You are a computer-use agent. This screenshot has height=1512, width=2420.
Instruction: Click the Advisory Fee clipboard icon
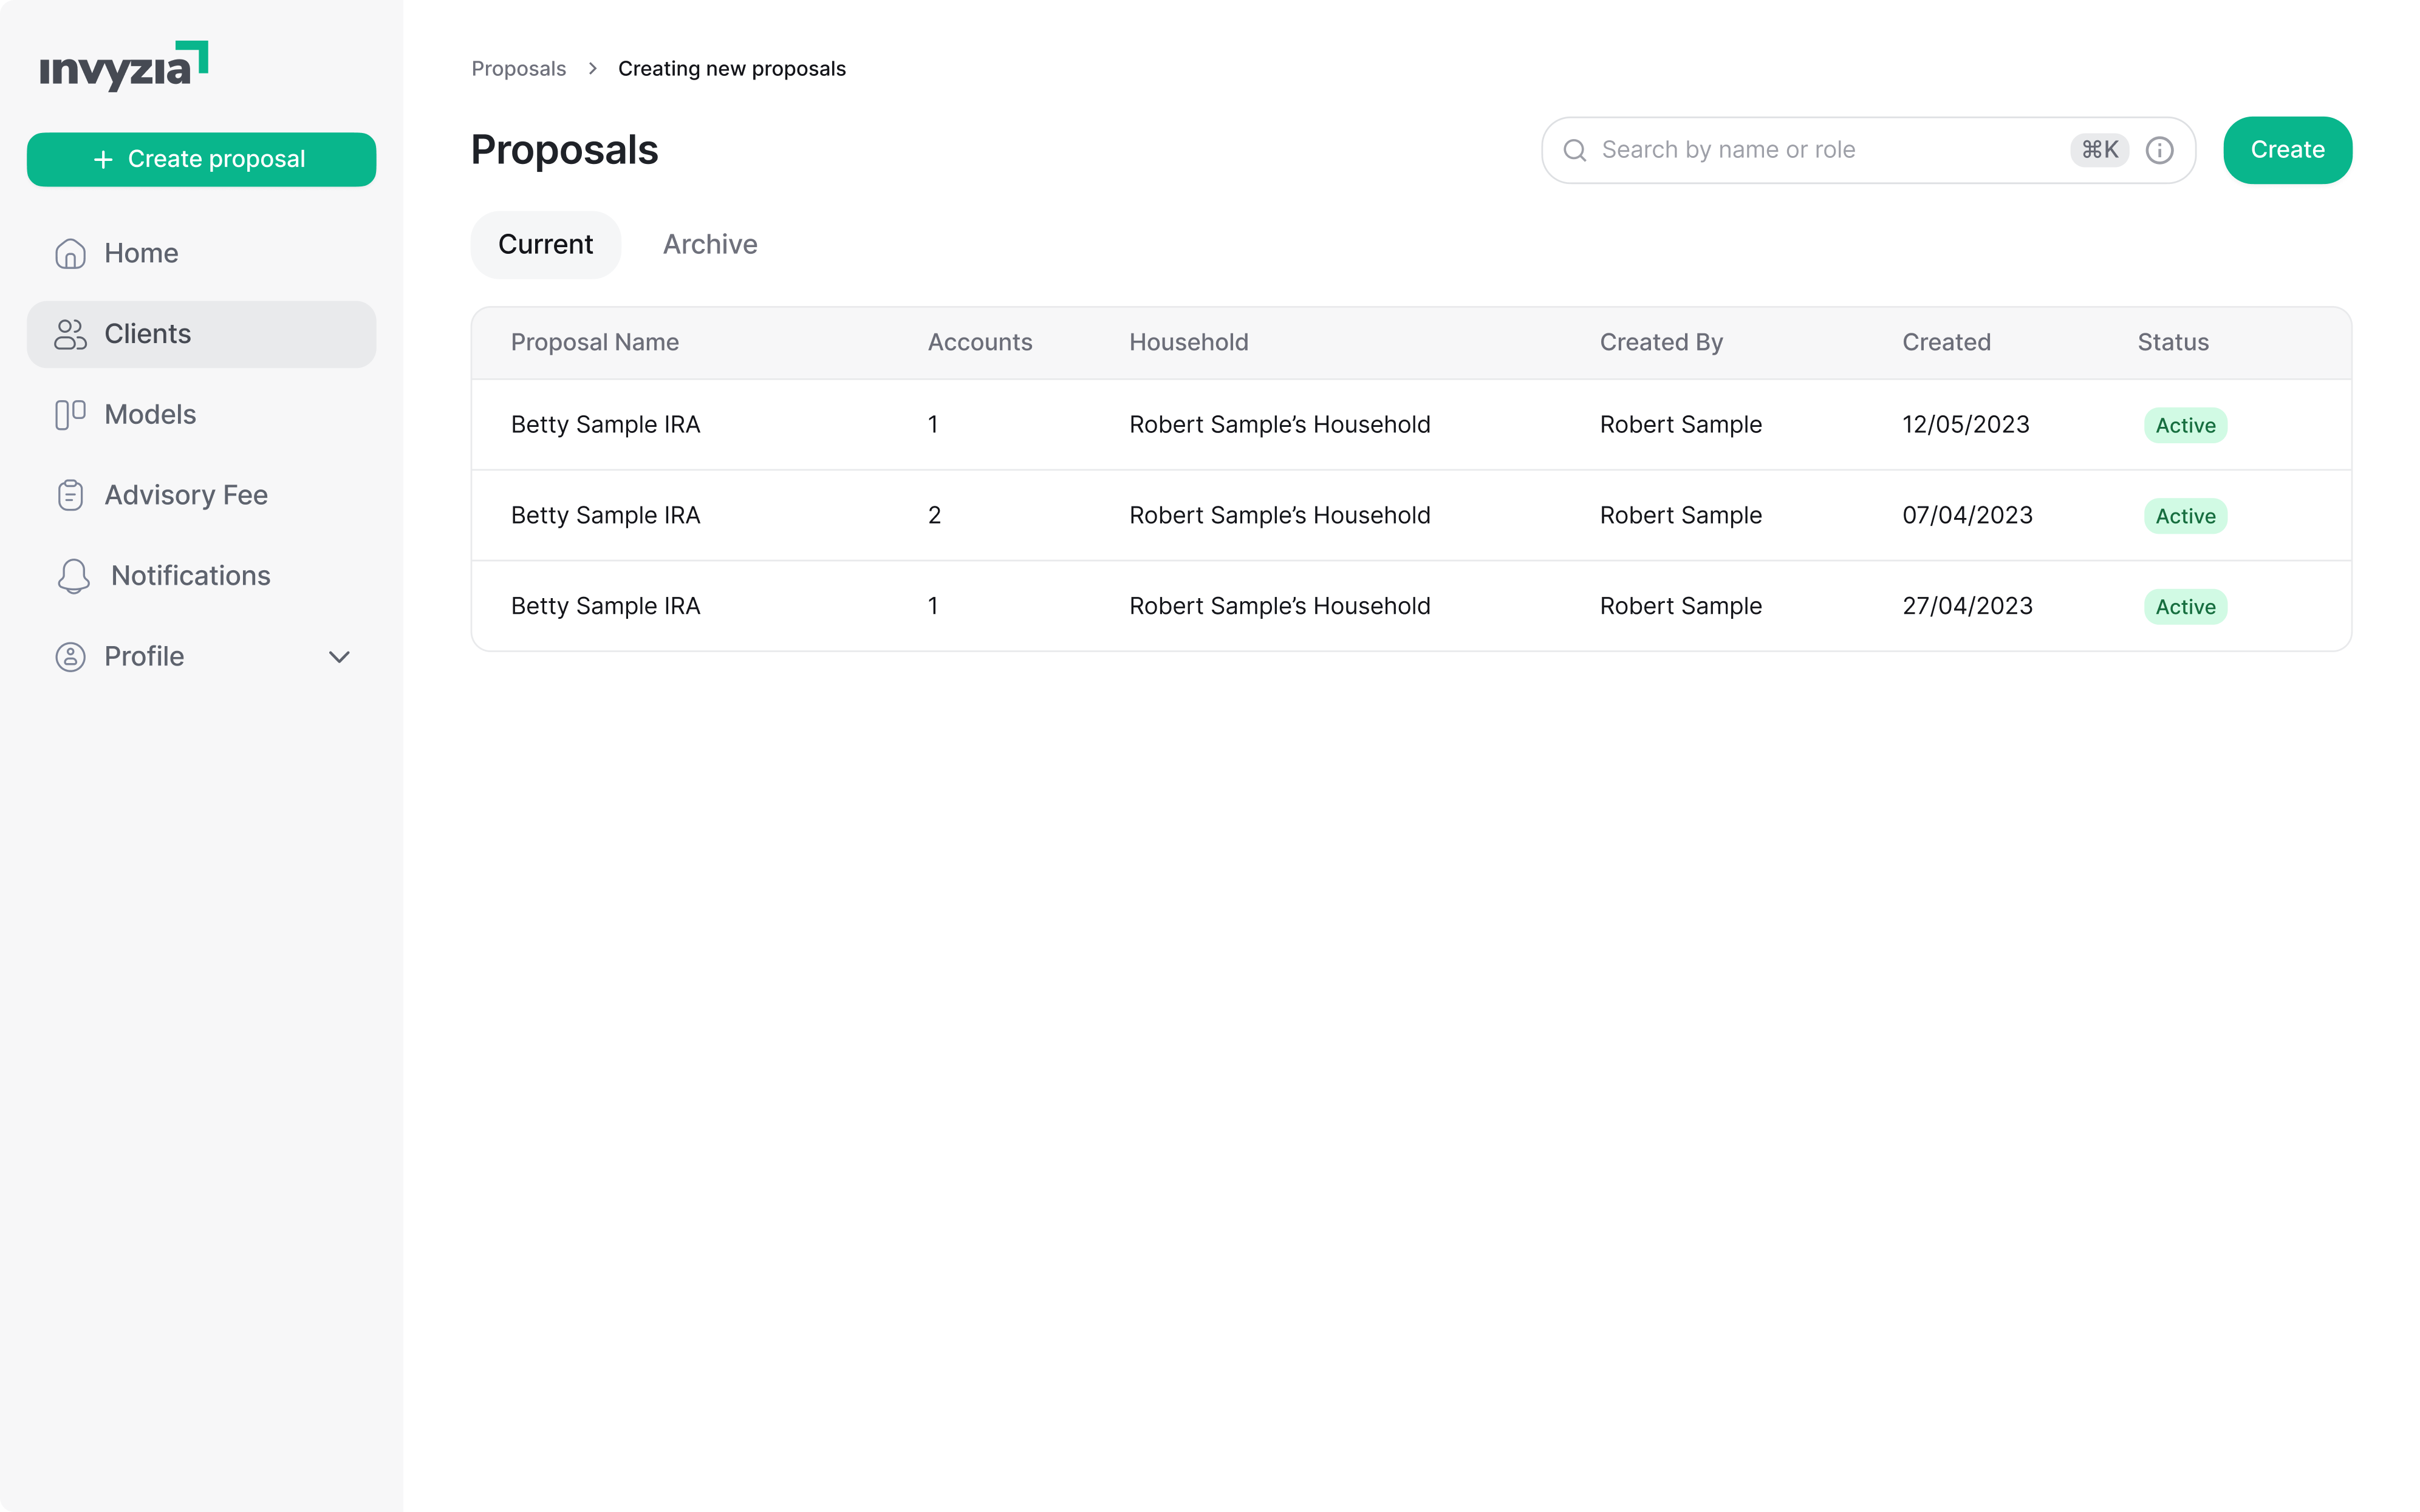pos(70,495)
